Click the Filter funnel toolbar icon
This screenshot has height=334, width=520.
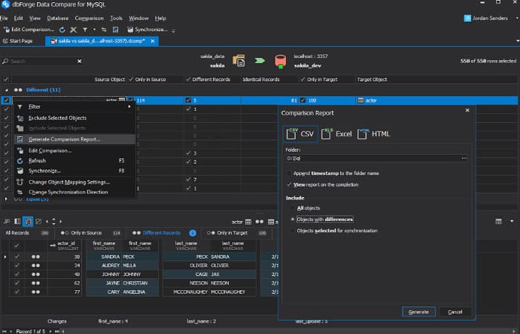click(85, 30)
